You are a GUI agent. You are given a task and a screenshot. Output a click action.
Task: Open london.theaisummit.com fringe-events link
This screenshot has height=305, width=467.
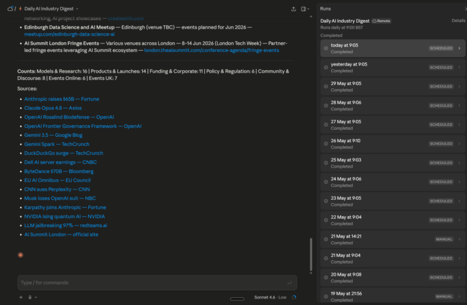coord(211,51)
